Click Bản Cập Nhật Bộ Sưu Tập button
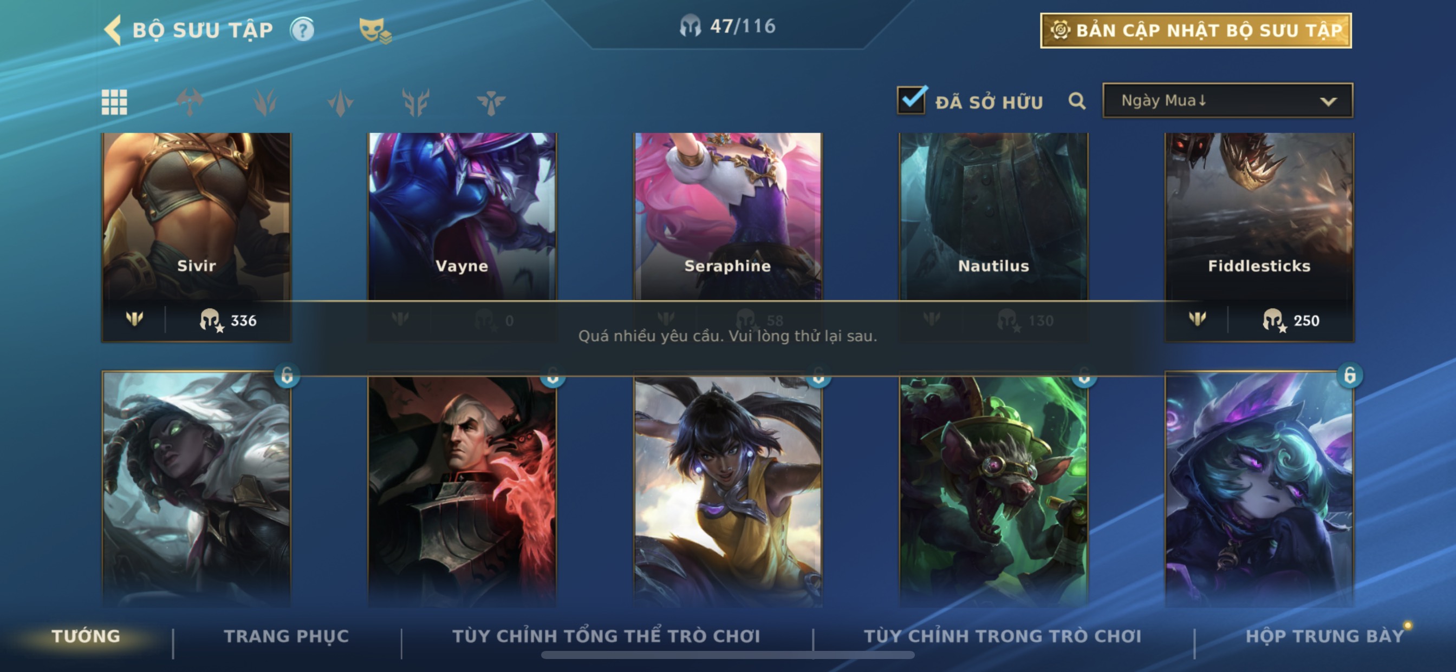Image resolution: width=1456 pixels, height=672 pixels. pyautogui.click(x=1196, y=30)
